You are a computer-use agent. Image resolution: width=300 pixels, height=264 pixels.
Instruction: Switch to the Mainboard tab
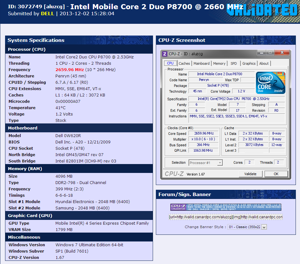201,63
